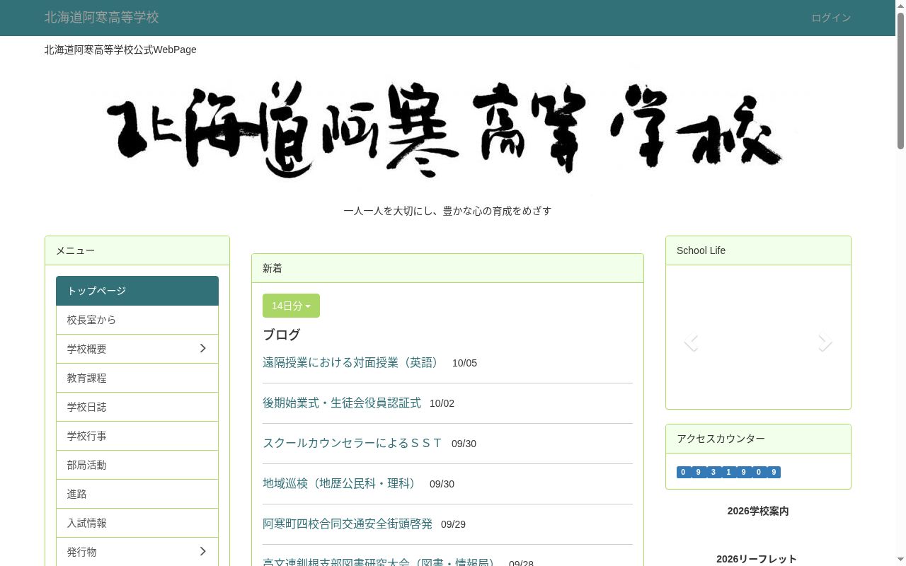906x566 pixels.
Task: Click the School Life panel heading
Action: click(758, 250)
